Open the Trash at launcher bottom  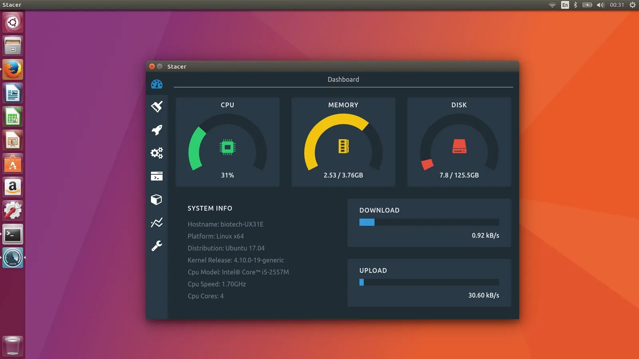[13, 346]
